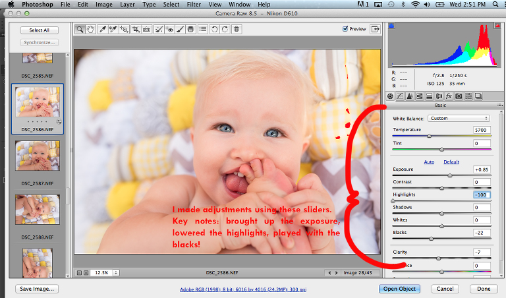Select the Zoom tool in Camera Raw toolbar
506x298 pixels.
click(80, 30)
